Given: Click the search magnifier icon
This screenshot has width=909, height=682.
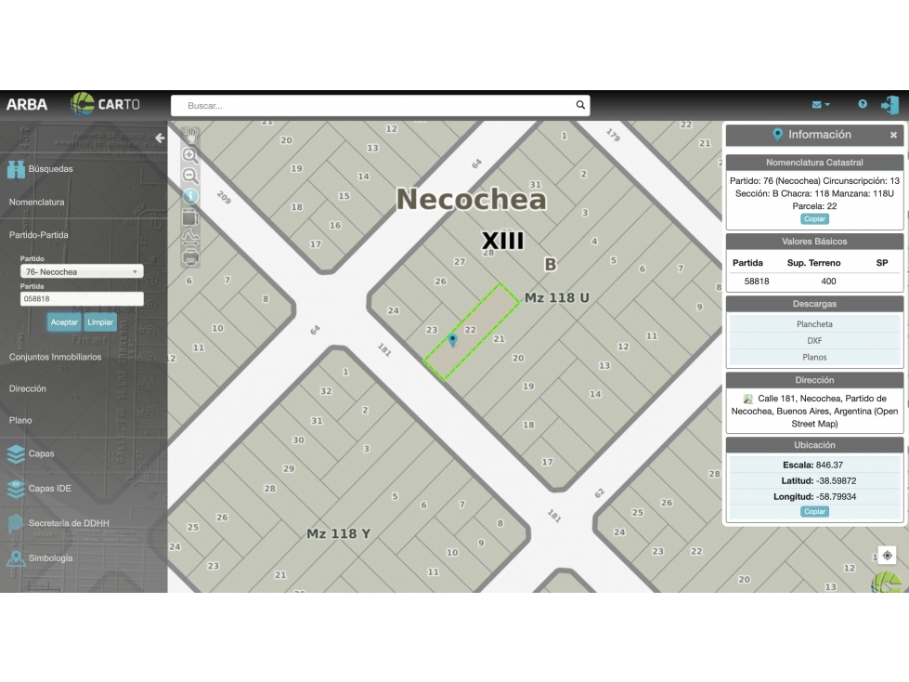Looking at the screenshot, I should [x=580, y=105].
